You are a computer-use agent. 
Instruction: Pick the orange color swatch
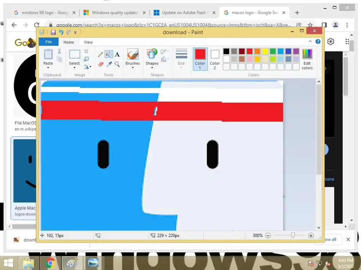coord(257,51)
